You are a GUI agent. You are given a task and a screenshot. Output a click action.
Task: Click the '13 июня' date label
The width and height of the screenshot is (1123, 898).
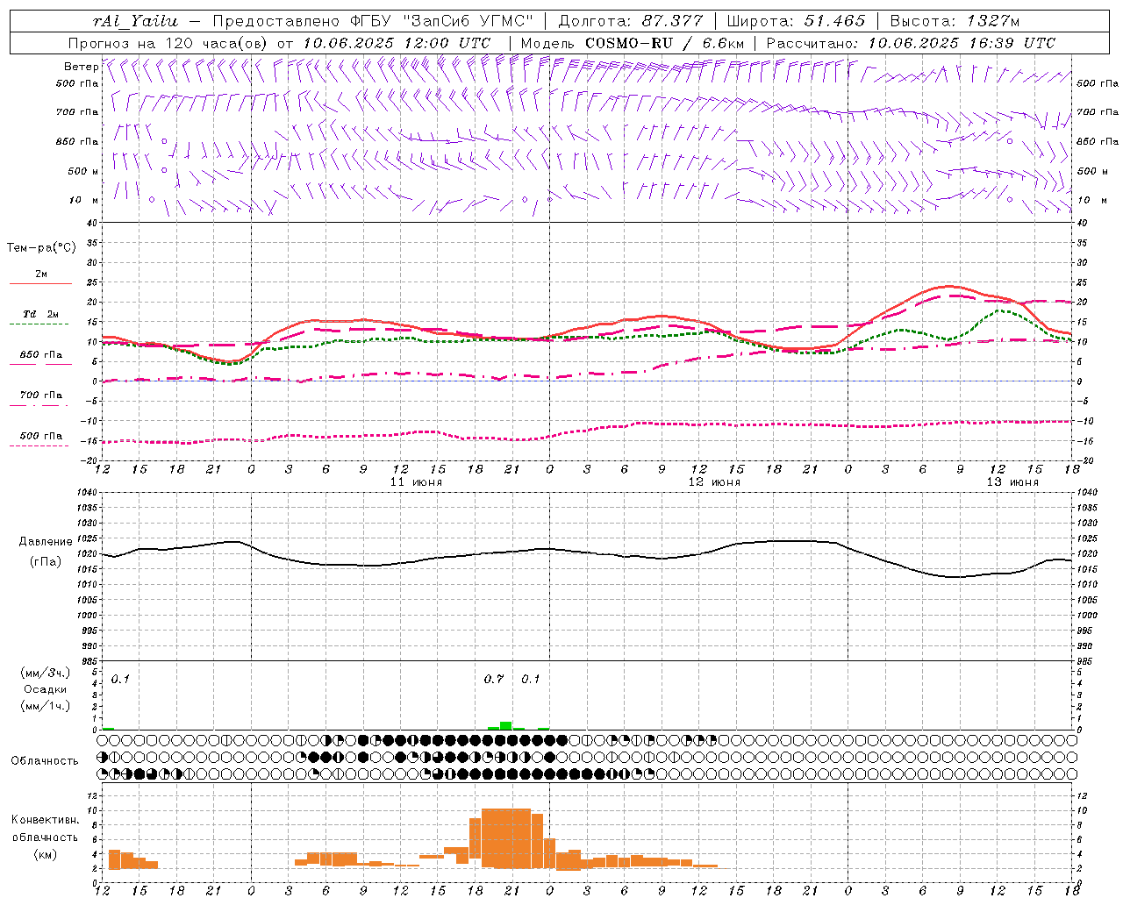click(x=1012, y=482)
